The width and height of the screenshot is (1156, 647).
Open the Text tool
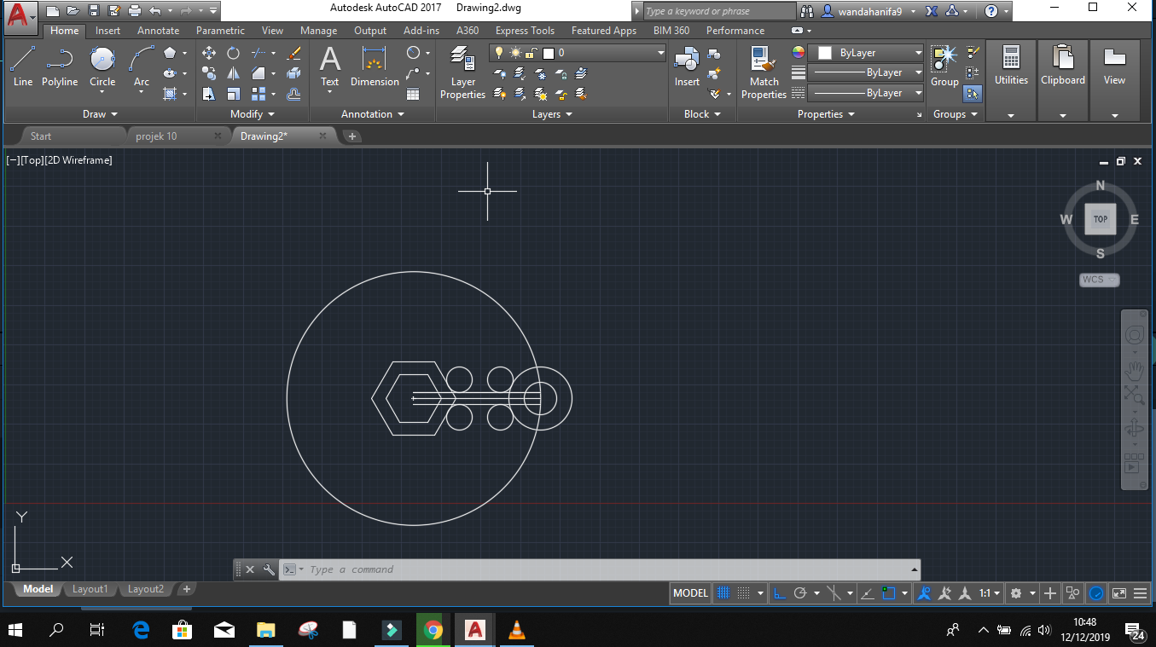point(329,66)
